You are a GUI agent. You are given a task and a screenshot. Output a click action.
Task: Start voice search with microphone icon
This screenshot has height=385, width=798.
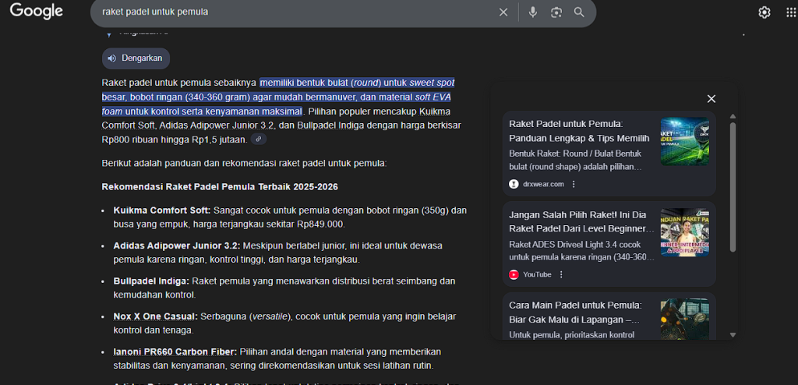point(533,12)
